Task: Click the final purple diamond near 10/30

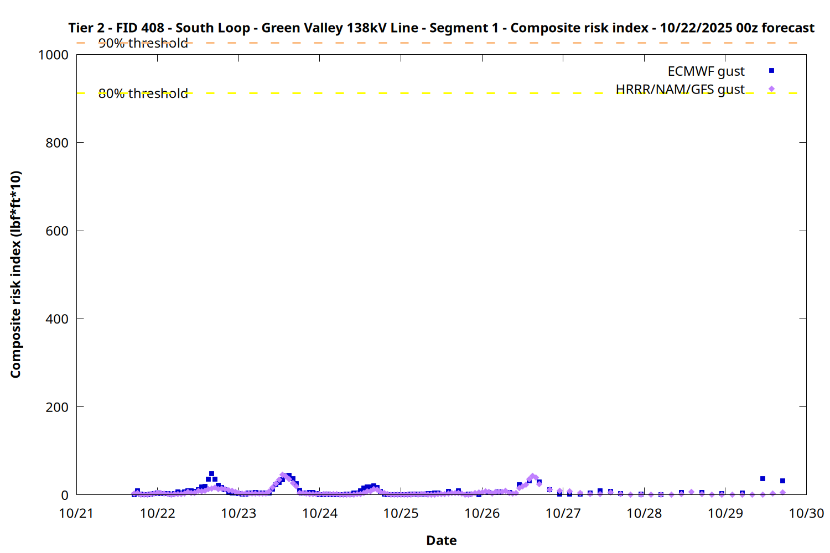Action: click(782, 492)
